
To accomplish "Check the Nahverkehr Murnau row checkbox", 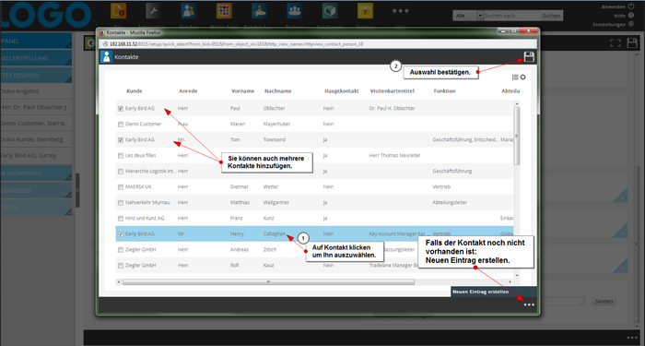I will pos(121,203).
